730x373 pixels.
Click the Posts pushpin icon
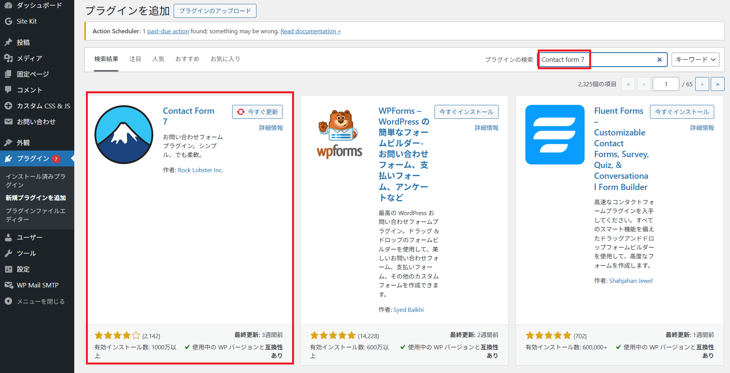(9, 42)
